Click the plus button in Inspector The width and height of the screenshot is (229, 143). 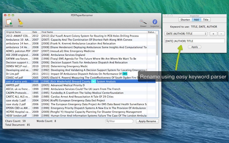(x=213, y=34)
